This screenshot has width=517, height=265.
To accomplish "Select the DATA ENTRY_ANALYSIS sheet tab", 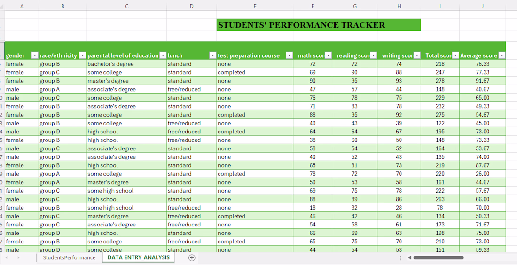I will pos(139,258).
